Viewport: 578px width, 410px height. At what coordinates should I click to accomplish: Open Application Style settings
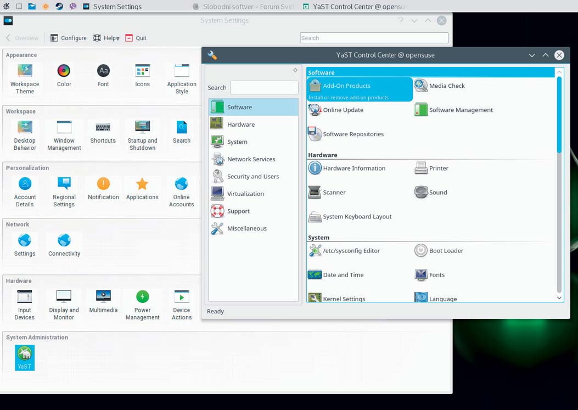(x=182, y=79)
